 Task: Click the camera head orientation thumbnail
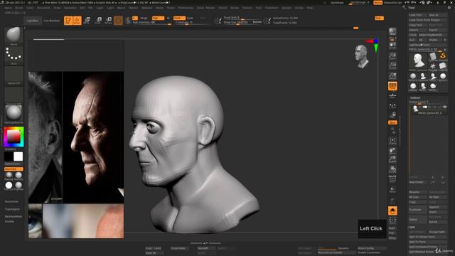(361, 56)
